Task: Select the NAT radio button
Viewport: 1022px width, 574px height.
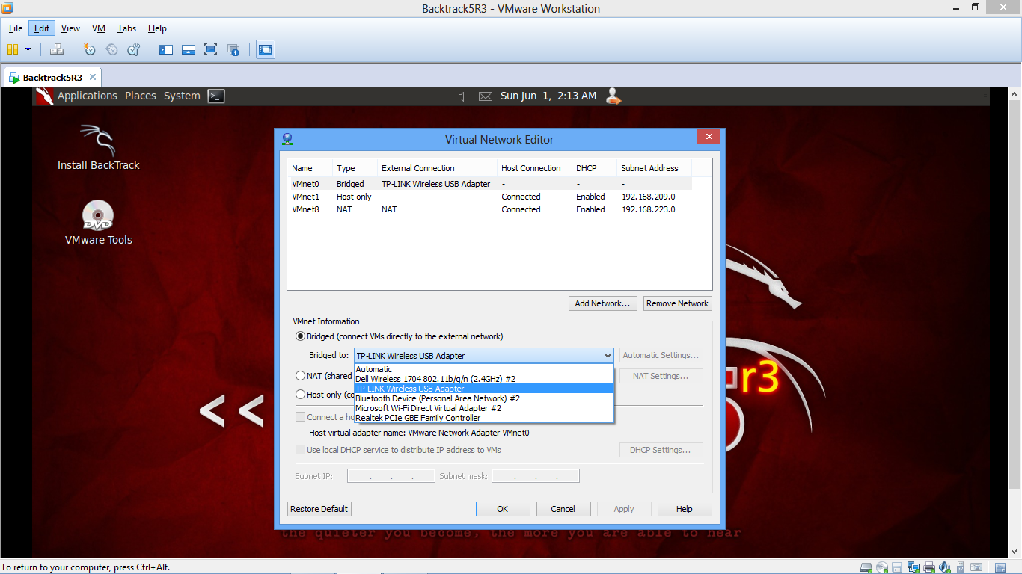Action: [301, 376]
